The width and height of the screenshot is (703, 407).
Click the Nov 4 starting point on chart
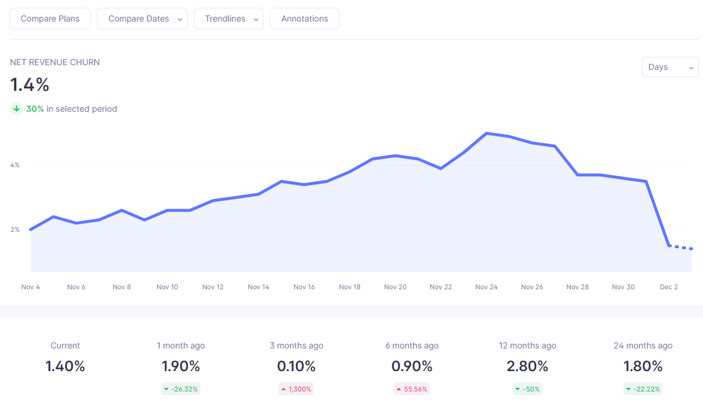[30, 229]
